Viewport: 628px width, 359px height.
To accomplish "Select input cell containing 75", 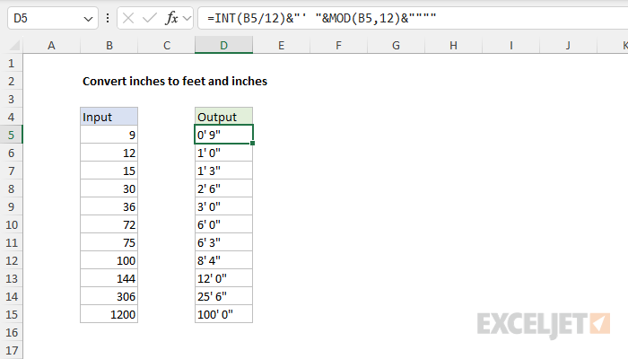I will [x=109, y=242].
